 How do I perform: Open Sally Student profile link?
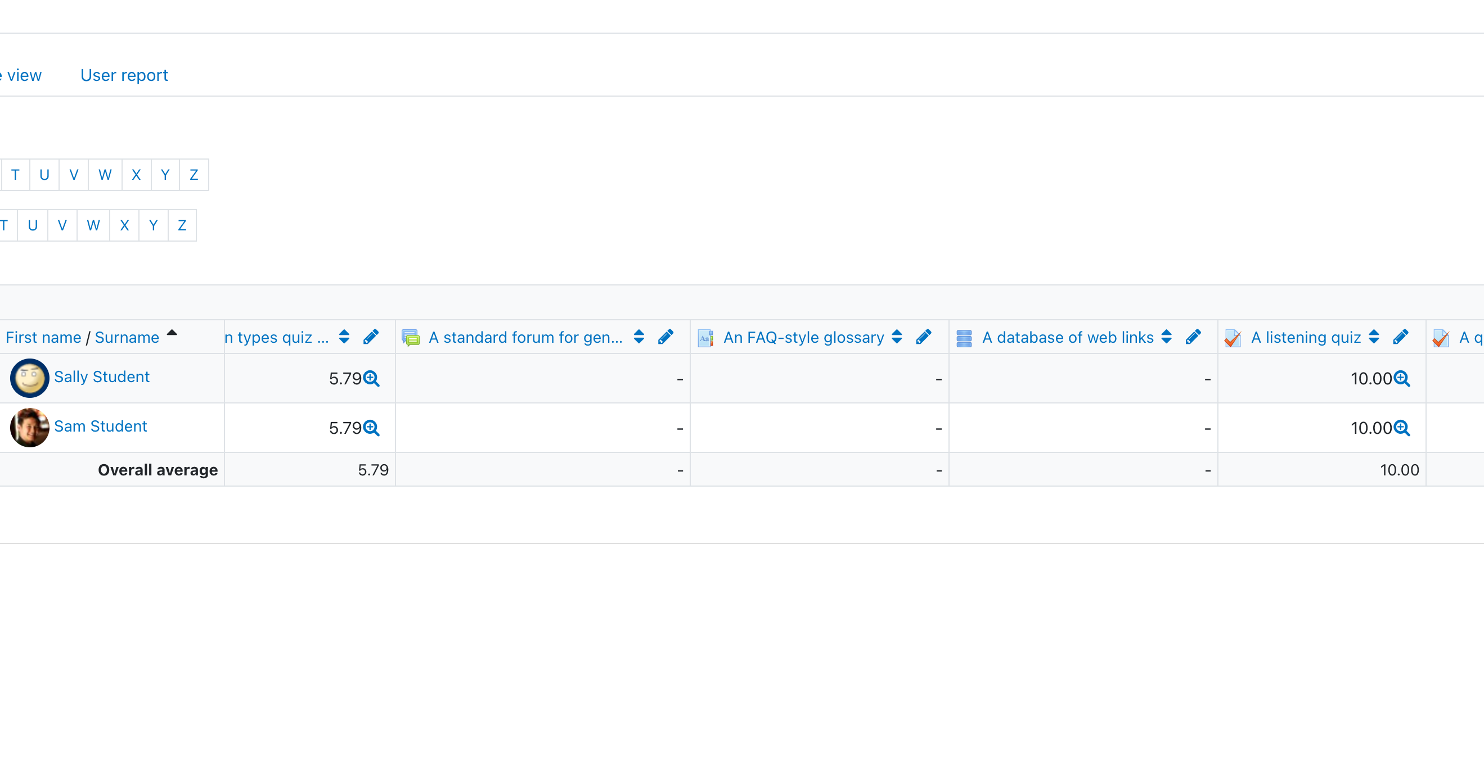click(x=101, y=377)
